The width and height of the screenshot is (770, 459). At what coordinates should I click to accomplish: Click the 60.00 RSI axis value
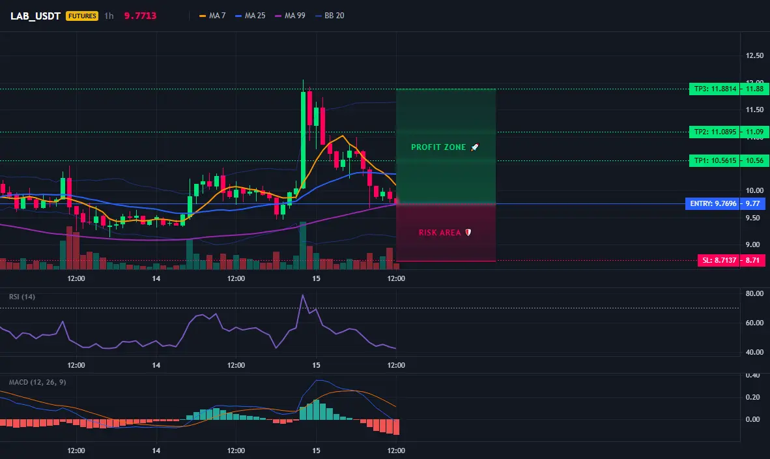[x=754, y=323]
